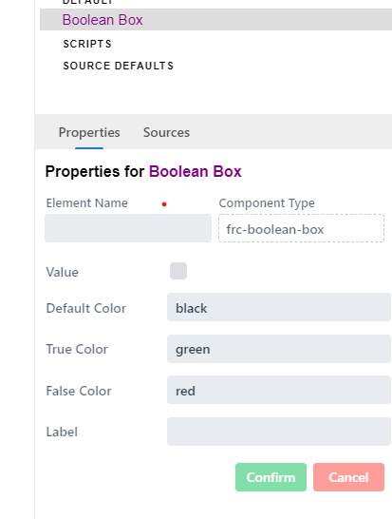Click the False Color field showing red

coord(279,390)
